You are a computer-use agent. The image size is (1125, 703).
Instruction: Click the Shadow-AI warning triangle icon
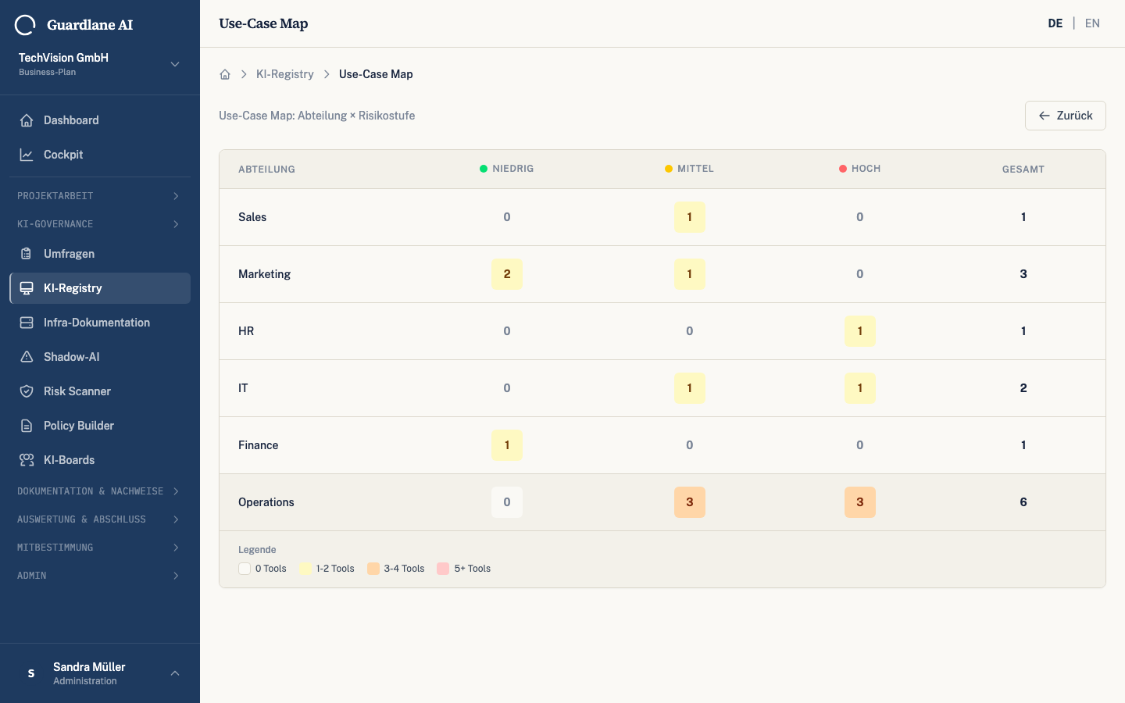click(x=27, y=357)
